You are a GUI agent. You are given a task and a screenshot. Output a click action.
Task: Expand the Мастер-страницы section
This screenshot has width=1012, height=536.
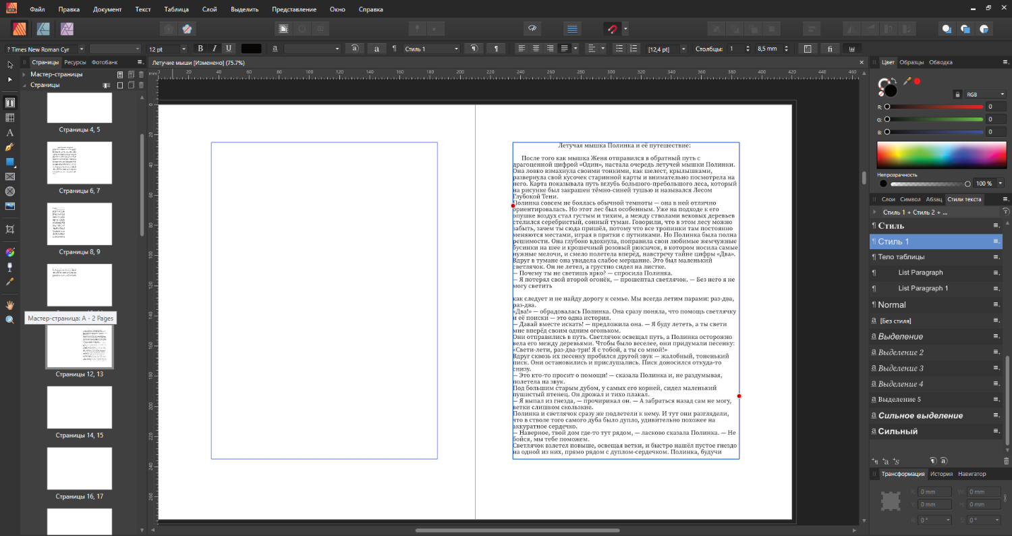point(24,74)
